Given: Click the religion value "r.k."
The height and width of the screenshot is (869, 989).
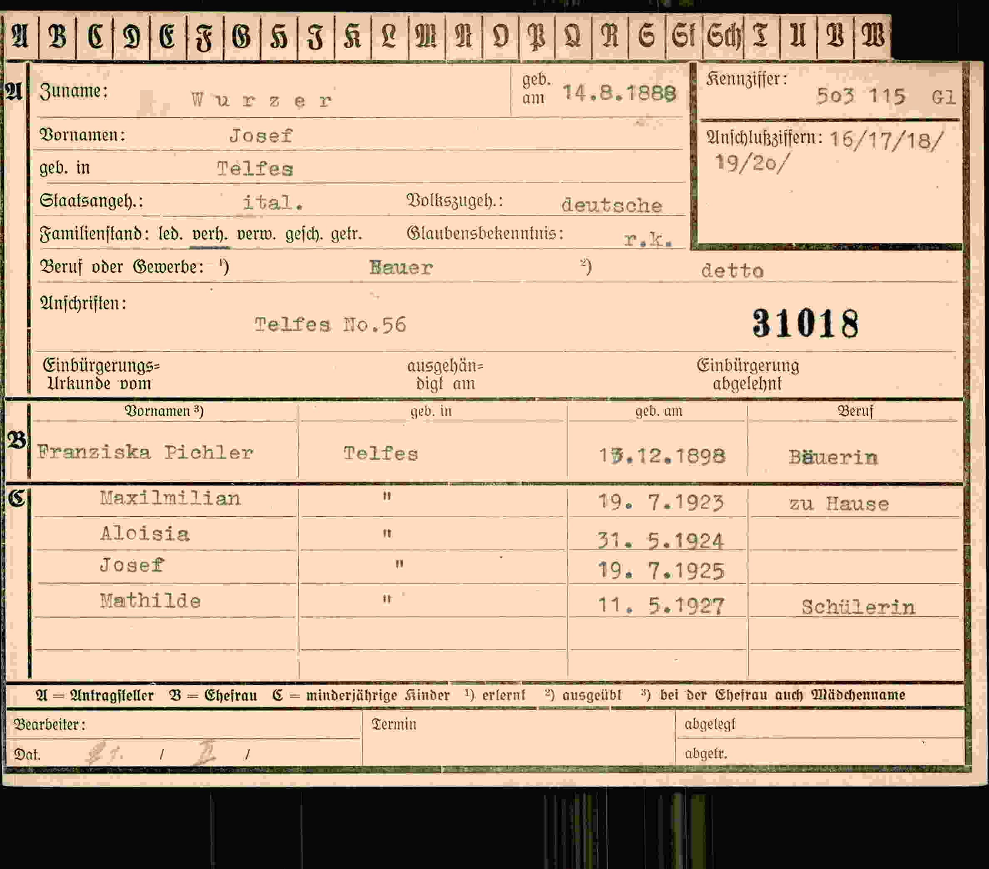Looking at the screenshot, I should (648, 239).
